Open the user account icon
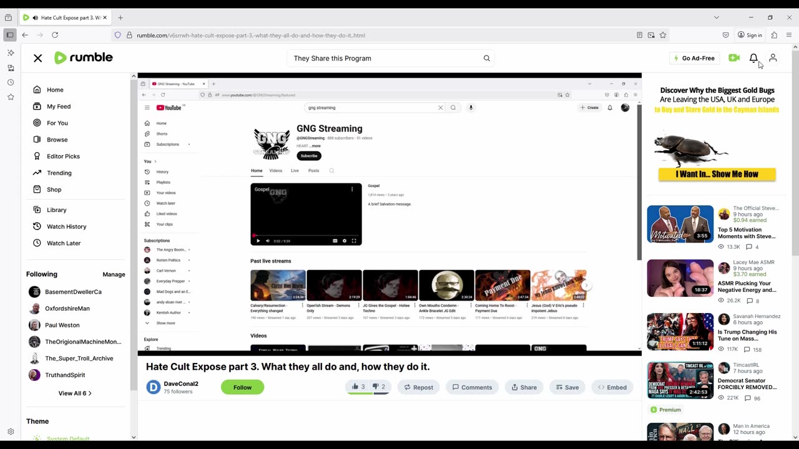799x449 pixels. [x=773, y=58]
